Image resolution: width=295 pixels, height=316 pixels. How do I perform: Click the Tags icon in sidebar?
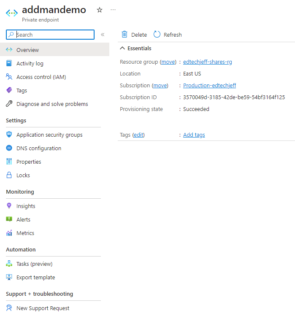(x=9, y=90)
